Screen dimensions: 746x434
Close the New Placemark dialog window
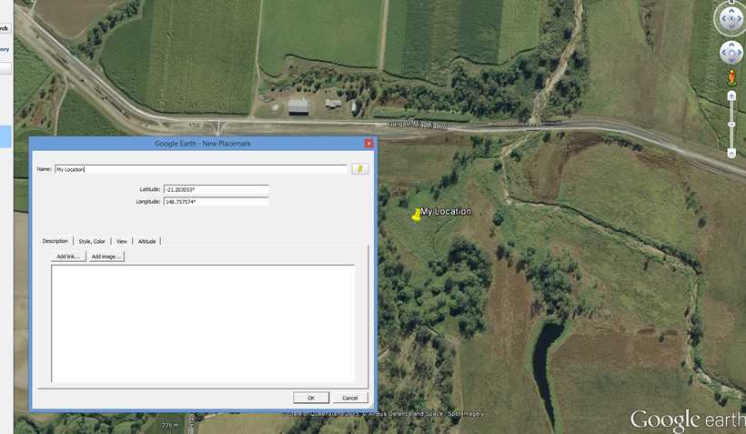[368, 143]
